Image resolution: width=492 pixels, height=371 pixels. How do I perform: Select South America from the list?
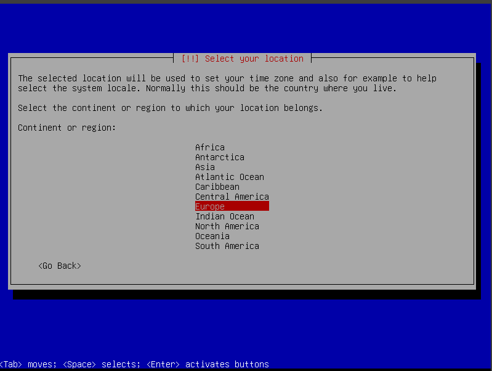pyautogui.click(x=227, y=246)
